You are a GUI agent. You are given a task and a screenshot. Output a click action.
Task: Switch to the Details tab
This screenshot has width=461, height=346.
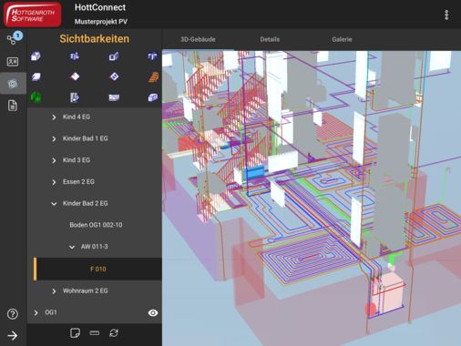270,39
